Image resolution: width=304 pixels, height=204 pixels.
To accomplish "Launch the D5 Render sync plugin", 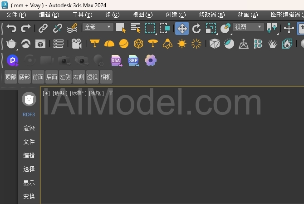I will click(13, 60).
